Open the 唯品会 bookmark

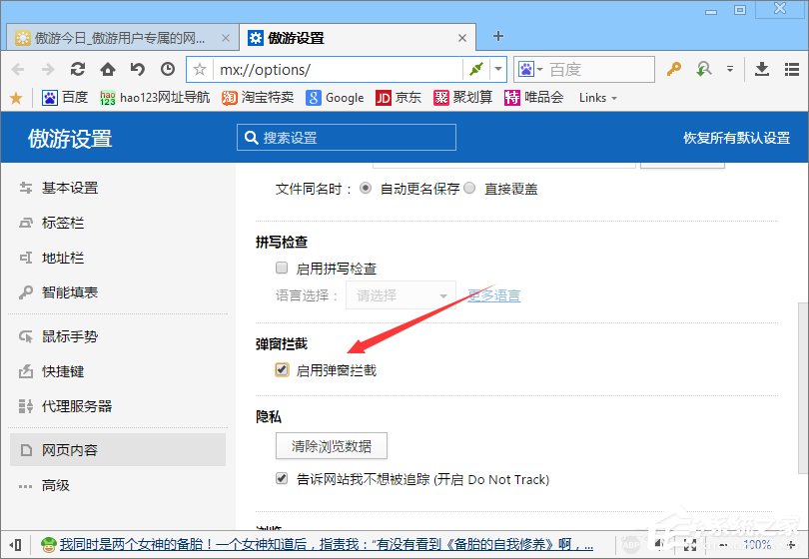click(533, 98)
